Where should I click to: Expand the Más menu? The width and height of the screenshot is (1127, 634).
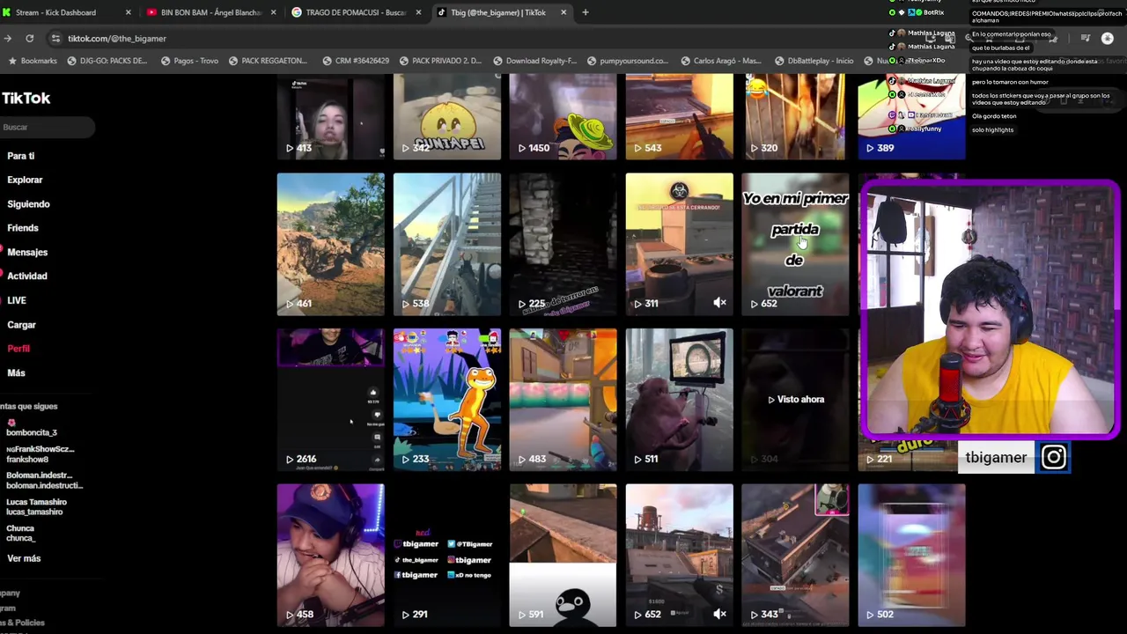click(16, 372)
